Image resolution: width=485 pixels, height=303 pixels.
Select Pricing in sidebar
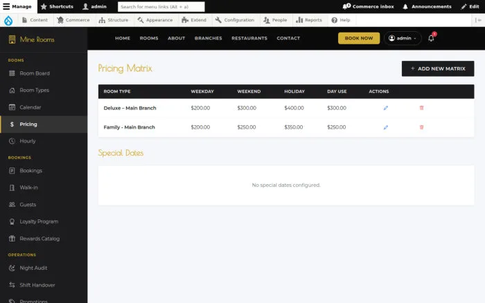(x=44, y=124)
